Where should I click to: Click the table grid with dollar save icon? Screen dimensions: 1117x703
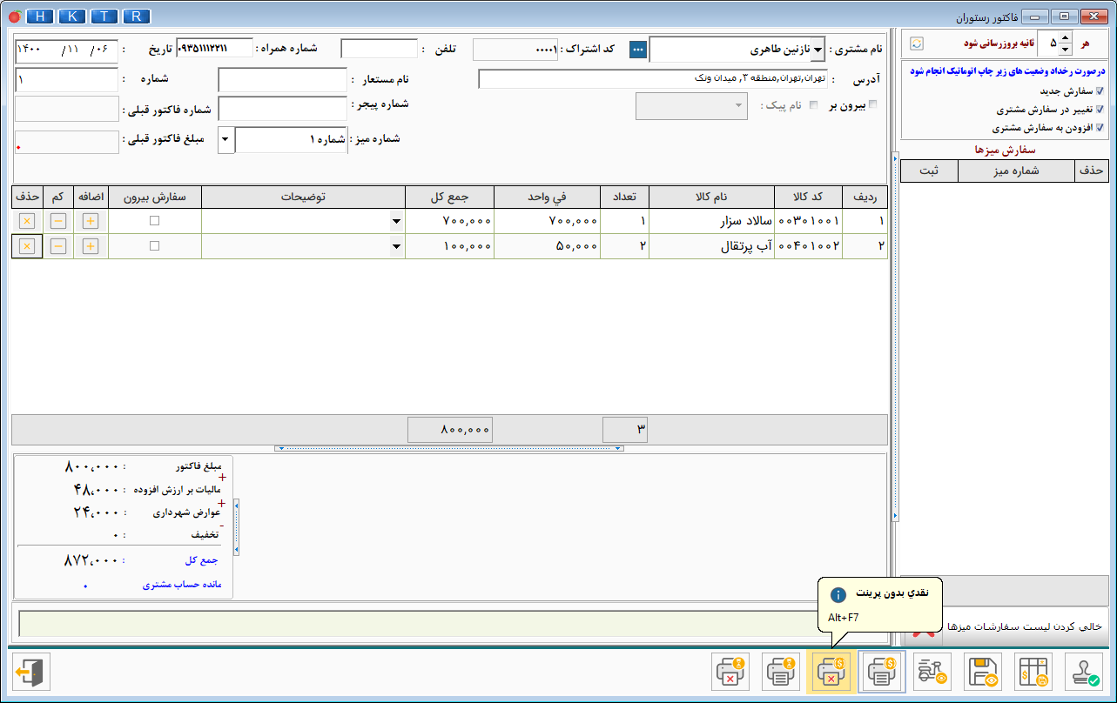click(x=1033, y=672)
